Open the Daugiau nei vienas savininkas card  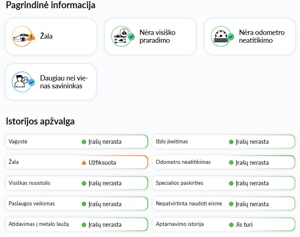(51, 82)
